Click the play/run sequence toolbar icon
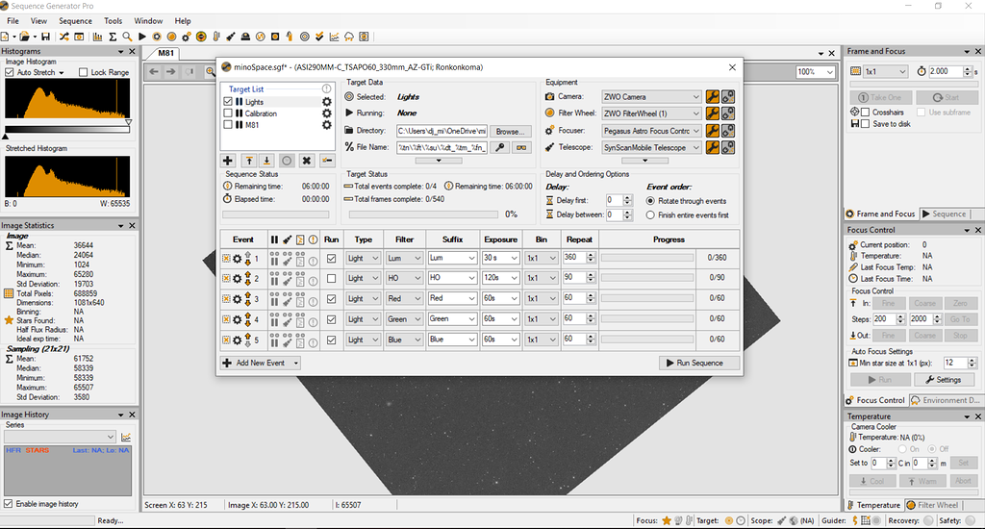Screen dimensions: 985x529 pyautogui.click(x=142, y=38)
